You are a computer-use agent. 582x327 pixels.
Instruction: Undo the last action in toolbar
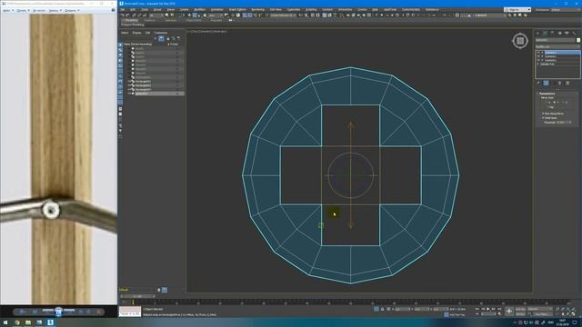pos(123,15)
